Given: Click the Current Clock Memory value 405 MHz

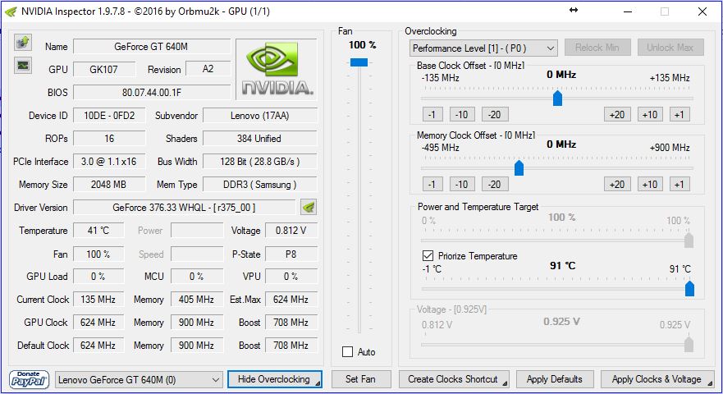Looking at the screenshot, I should click(197, 300).
